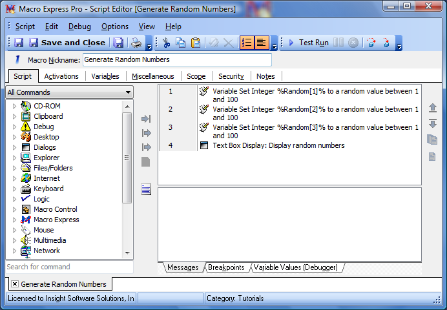Screen dimensions: 447x310
Task: Switch to the Activations tab
Action: pyautogui.click(x=61, y=76)
